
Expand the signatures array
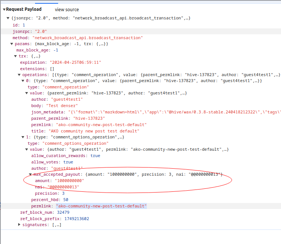19,225
